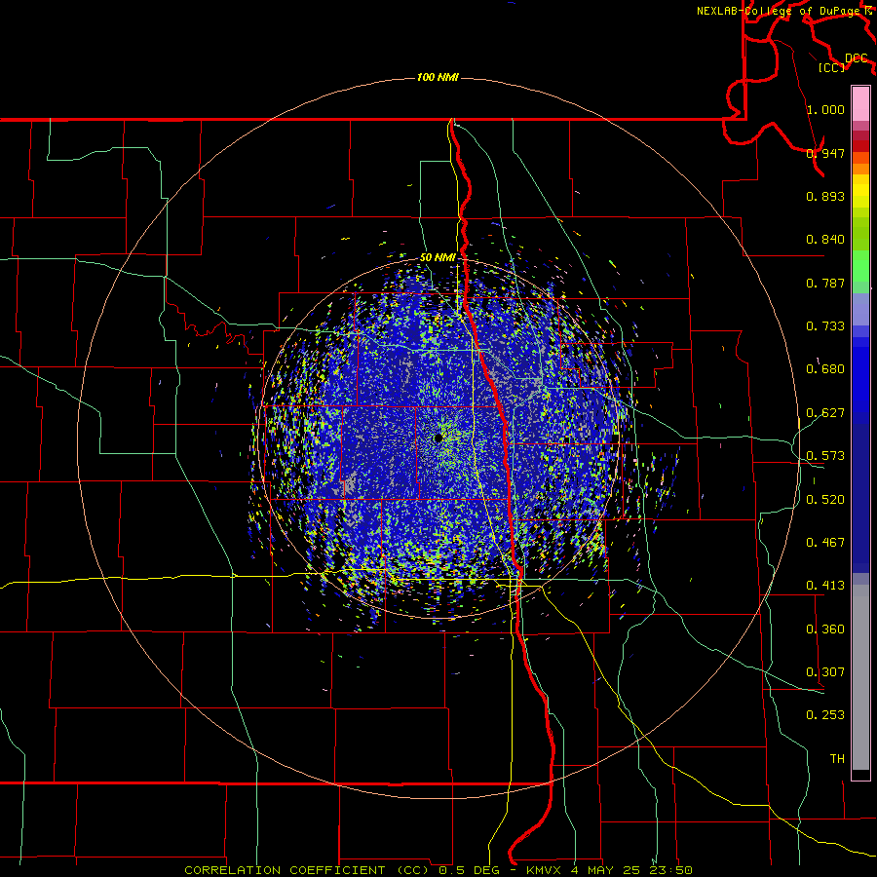Click the [CC] label above color bar
The image size is (877, 877).
point(831,67)
